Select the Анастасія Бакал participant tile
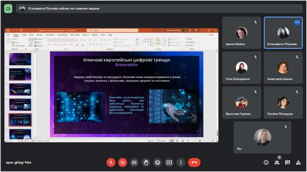The height and width of the screenshot is (172, 307). pyautogui.click(x=283, y=67)
